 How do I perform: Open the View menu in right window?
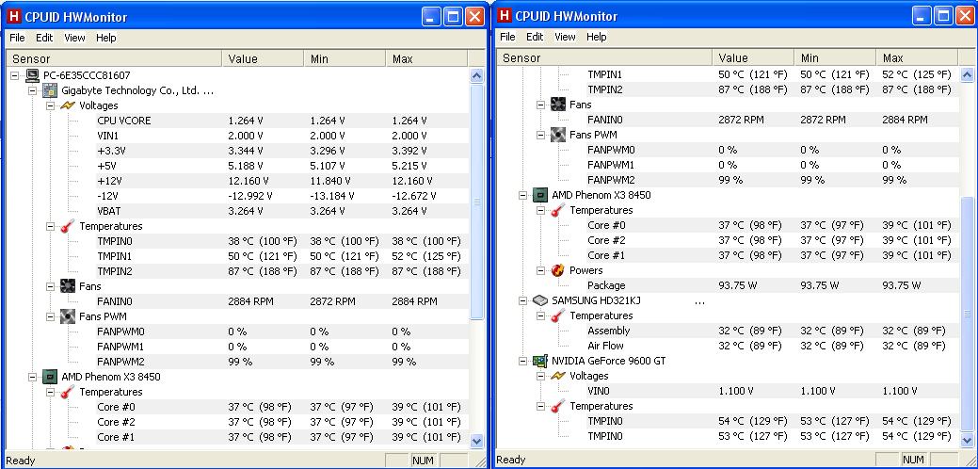tap(565, 37)
